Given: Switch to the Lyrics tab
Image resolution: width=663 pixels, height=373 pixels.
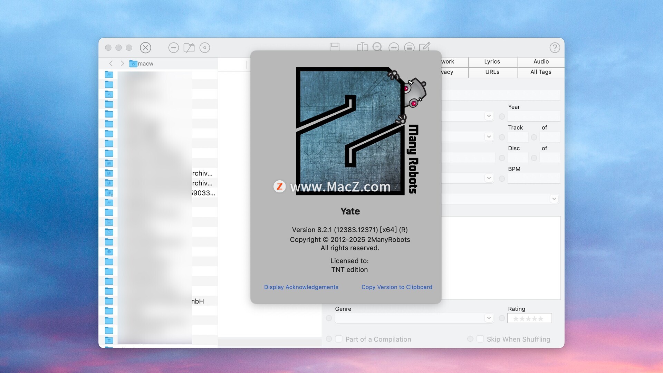Looking at the screenshot, I should click(492, 61).
